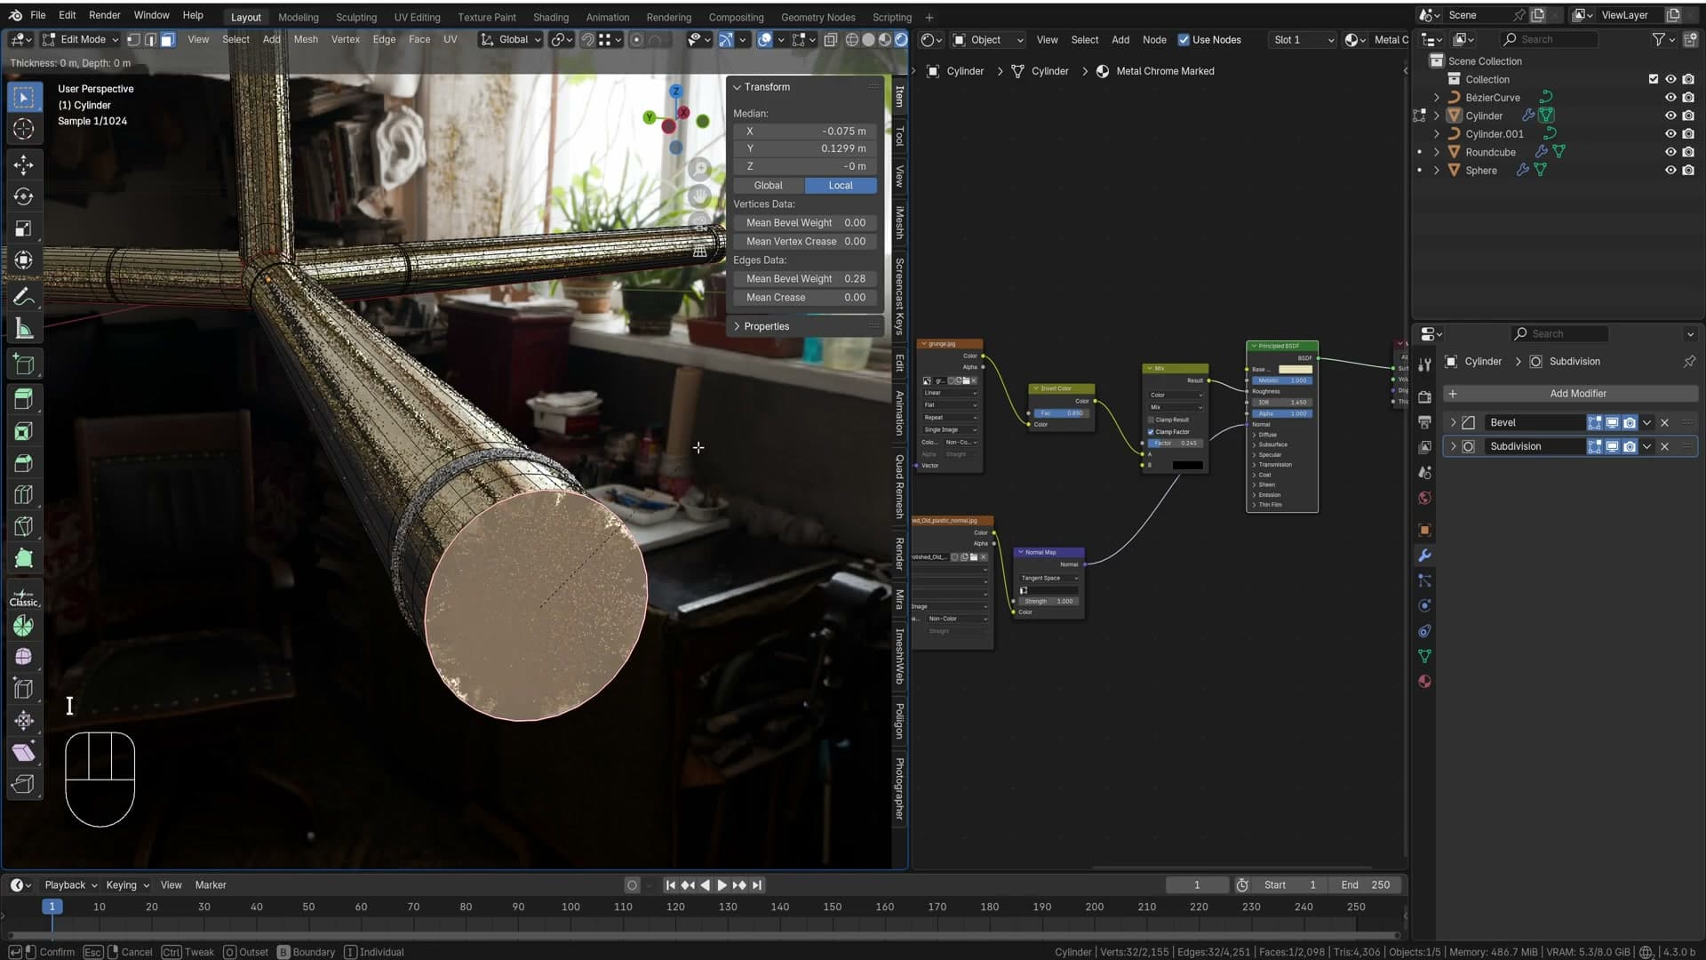1706x960 pixels.
Task: Disable the Sphere object in renders
Action: [x=1688, y=171]
